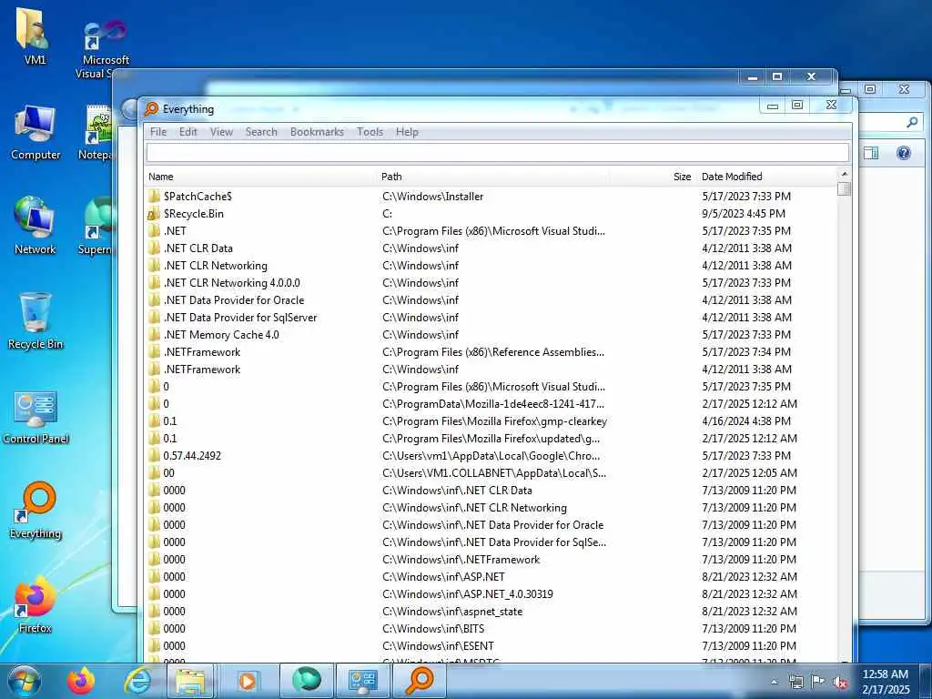Click date 4/16/2024 4:38 PM
The height and width of the screenshot is (699, 932).
click(746, 420)
